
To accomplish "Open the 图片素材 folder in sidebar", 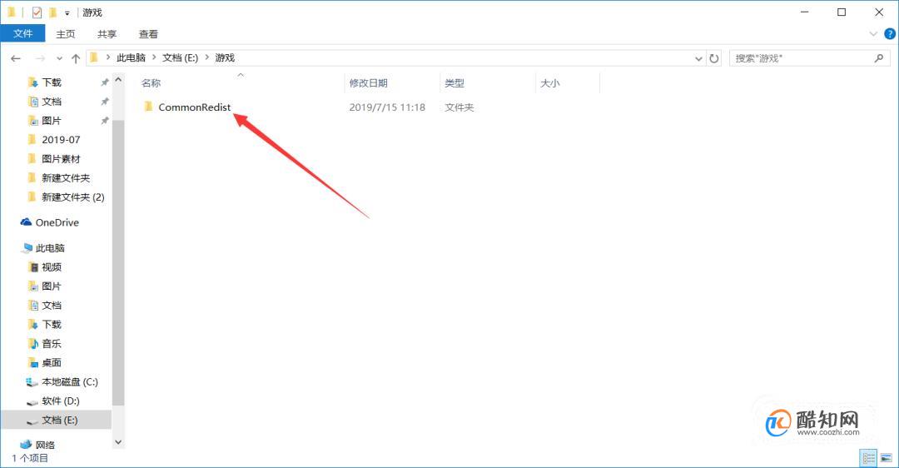I will (61, 159).
